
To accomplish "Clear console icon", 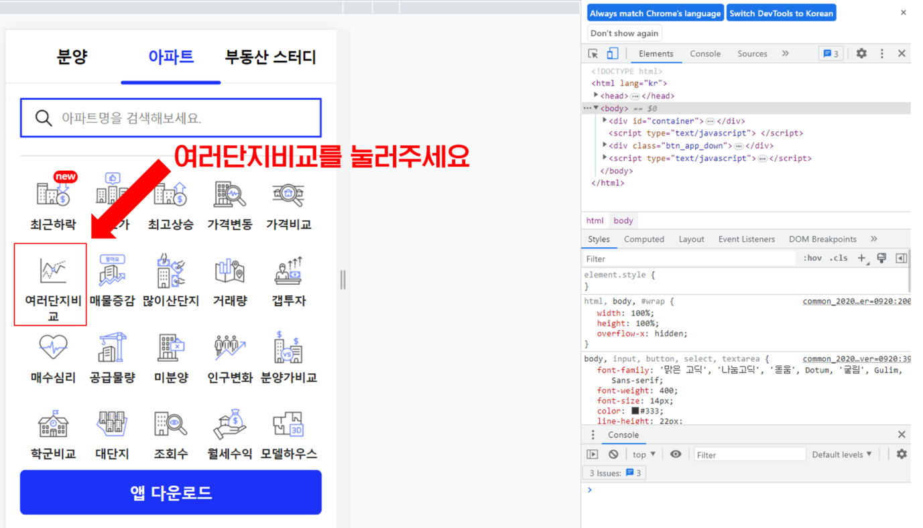I will point(613,454).
